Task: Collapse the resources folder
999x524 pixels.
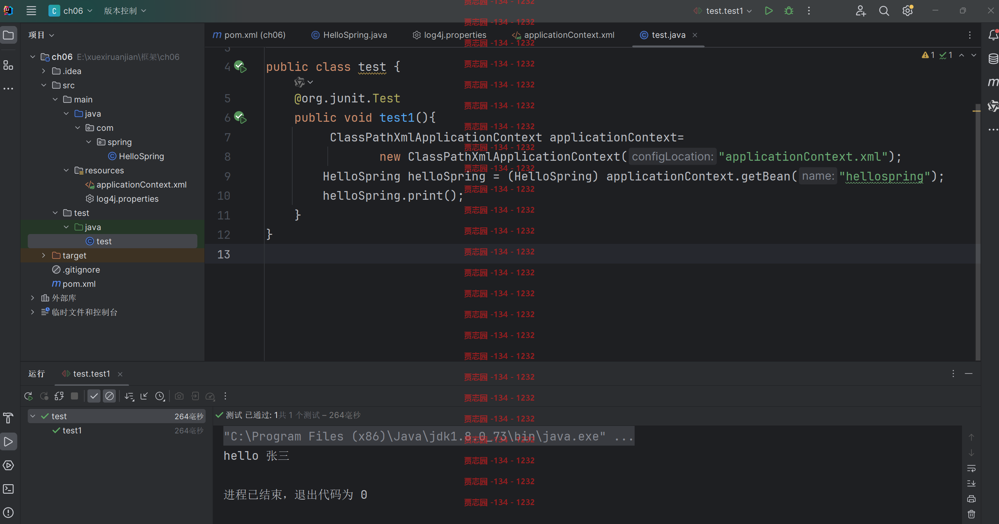Action: (66, 171)
